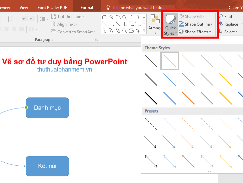Choose the gray double-arrow line preset
Image resolution: width=243 pixels, height=183 pixels.
[x=207, y=161]
